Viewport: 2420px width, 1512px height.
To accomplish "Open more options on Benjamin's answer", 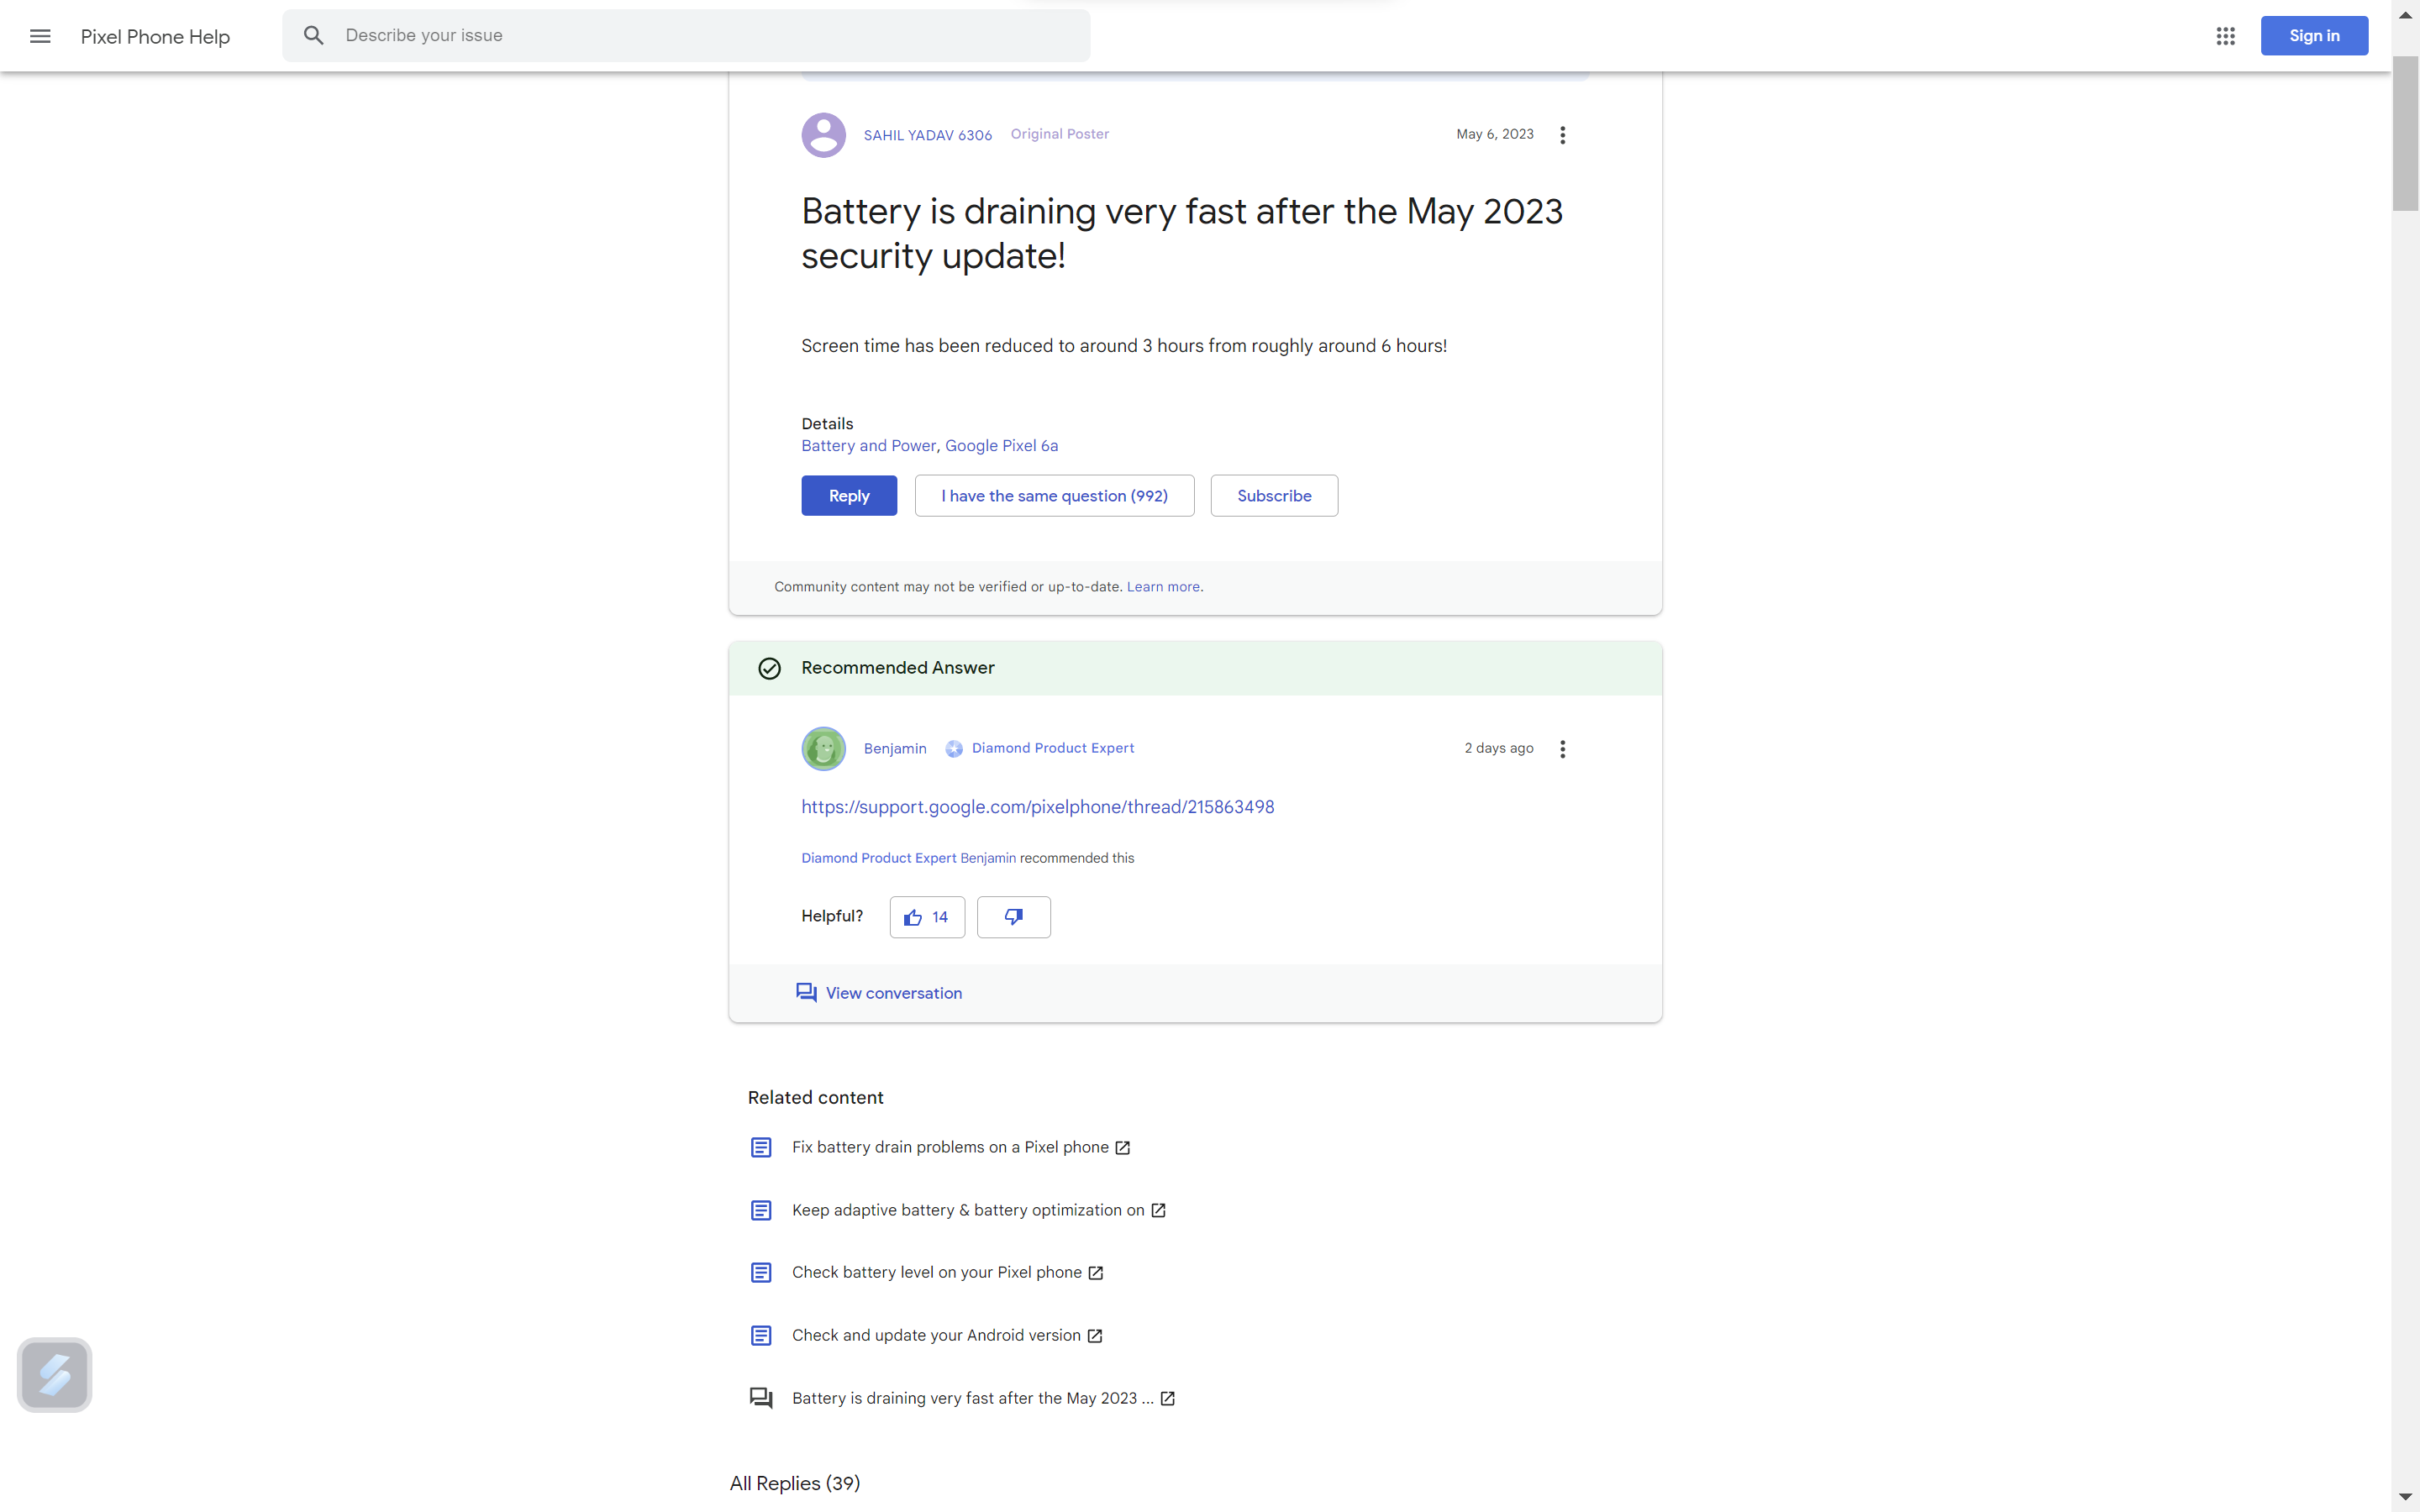I will (1562, 749).
